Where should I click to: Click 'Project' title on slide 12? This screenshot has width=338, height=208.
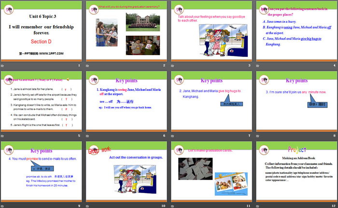coord(297,150)
